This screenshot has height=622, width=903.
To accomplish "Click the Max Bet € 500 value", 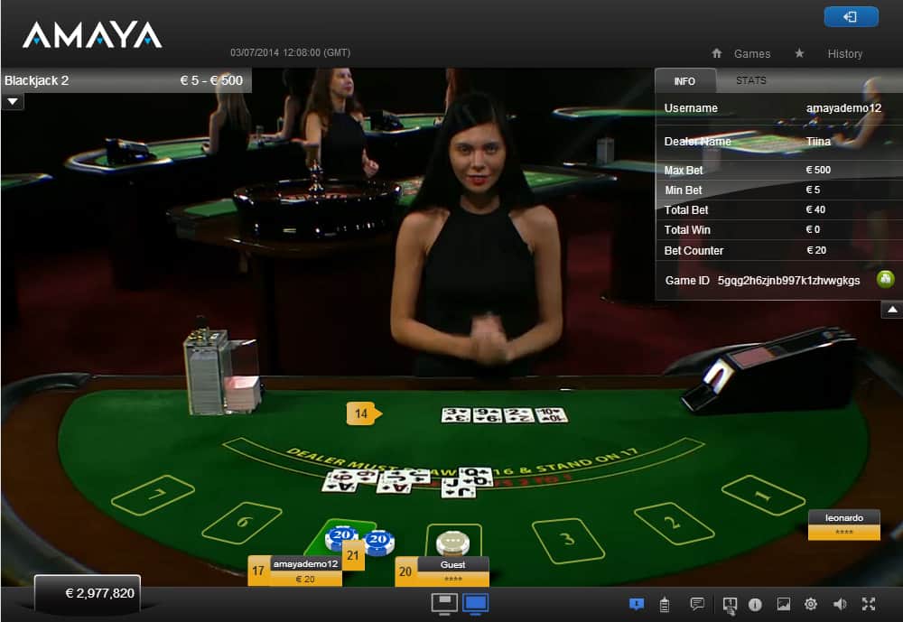I will (x=818, y=170).
